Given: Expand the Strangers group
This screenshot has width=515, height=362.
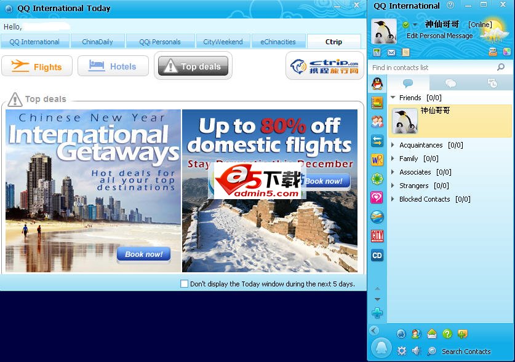Looking at the screenshot, I should 393,186.
